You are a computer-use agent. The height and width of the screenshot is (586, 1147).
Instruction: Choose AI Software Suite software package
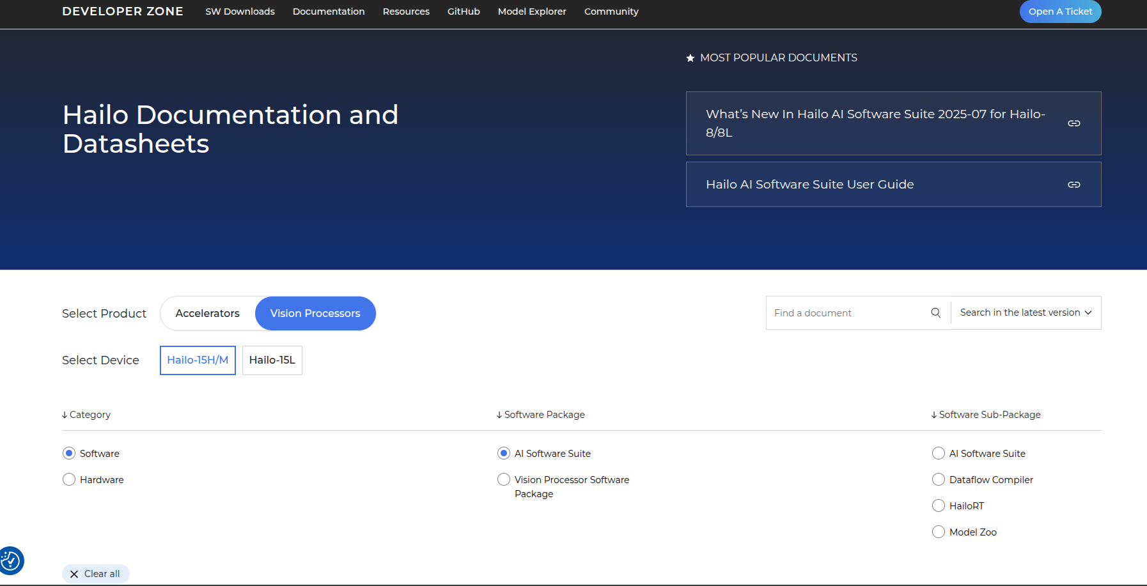point(504,453)
